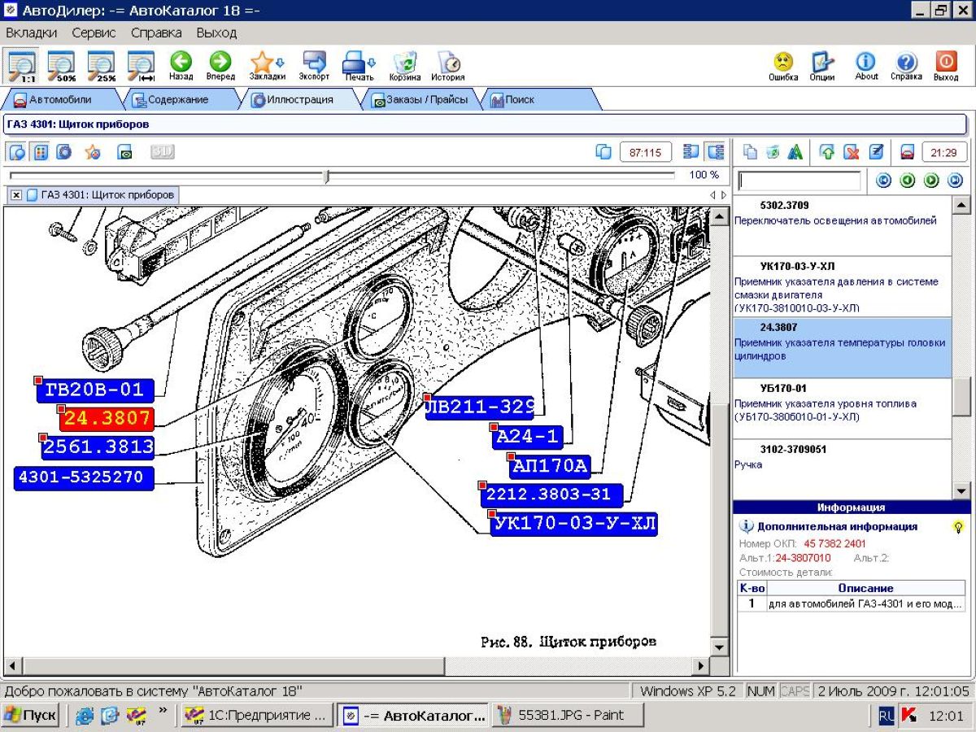
Task: Click the green recycle basket icon in parts panel
Action: [773, 152]
